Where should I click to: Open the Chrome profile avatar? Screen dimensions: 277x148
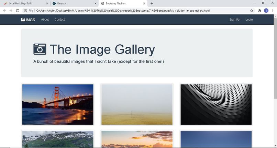pos(266,11)
